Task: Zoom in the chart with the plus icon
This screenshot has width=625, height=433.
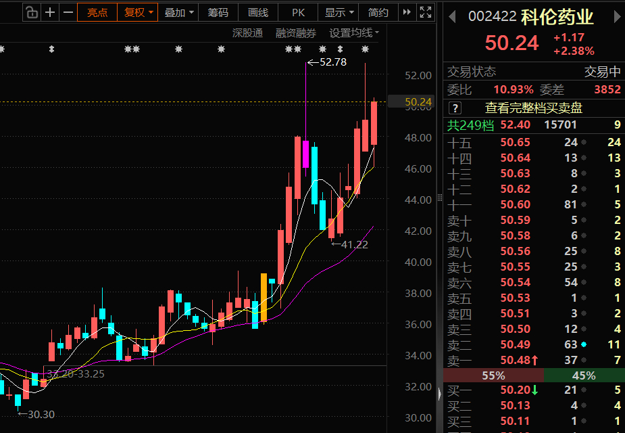Action: pos(50,12)
